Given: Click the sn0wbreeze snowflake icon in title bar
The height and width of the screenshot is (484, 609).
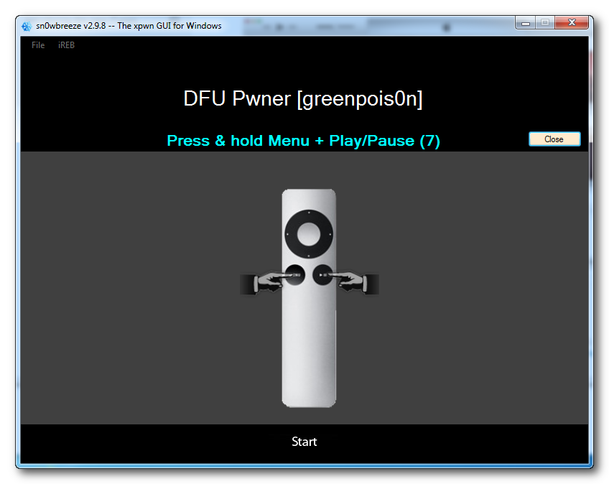Looking at the screenshot, I should [x=27, y=26].
